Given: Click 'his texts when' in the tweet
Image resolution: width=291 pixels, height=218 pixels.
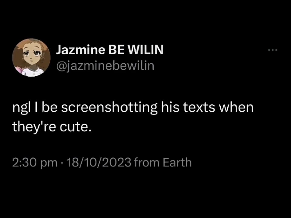Looking at the screenshot, I should point(207,107).
